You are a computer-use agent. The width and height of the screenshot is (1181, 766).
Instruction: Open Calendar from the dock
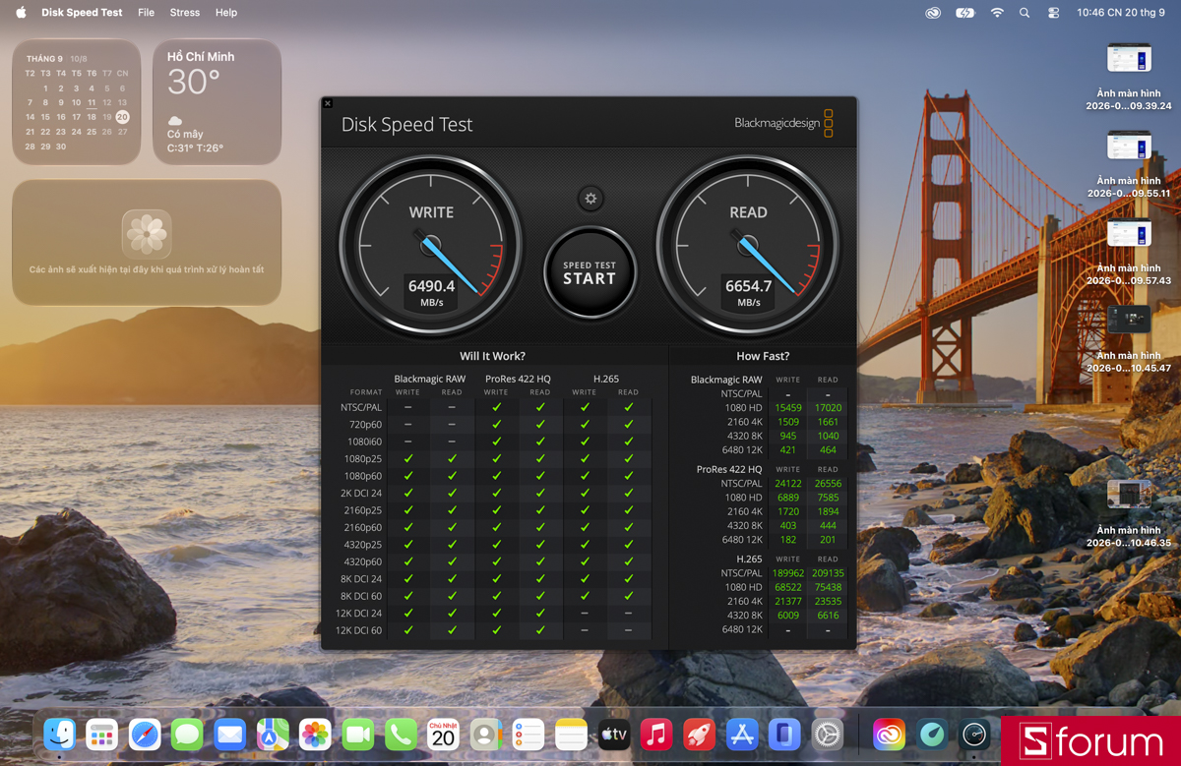tap(443, 735)
